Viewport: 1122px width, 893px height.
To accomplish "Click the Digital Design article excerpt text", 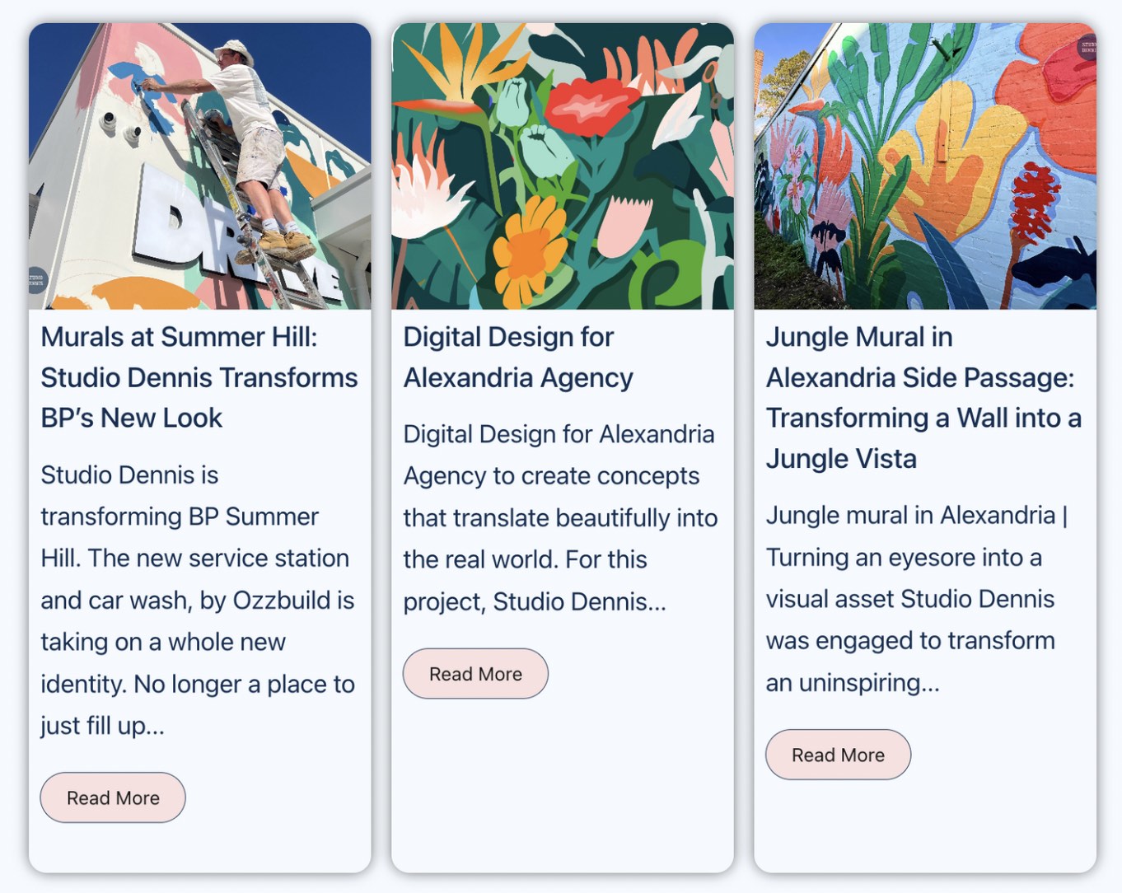I will (x=560, y=517).
